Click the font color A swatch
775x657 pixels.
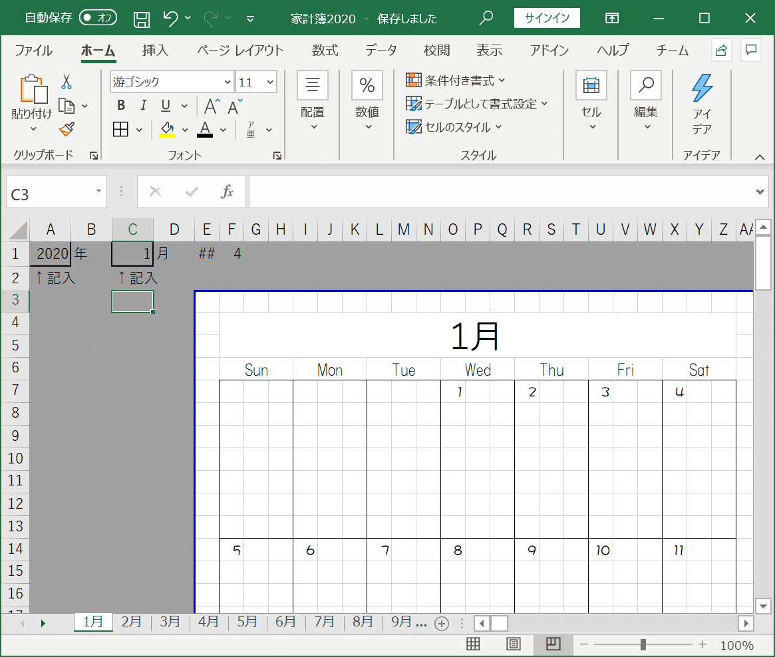(x=205, y=130)
